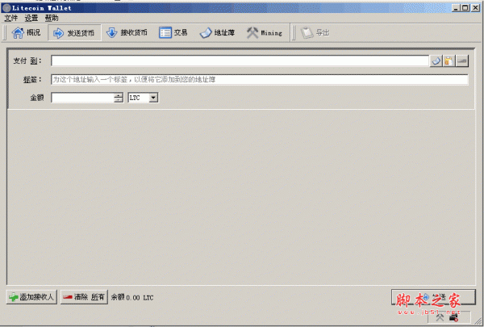Click the 标签 label input field
The height and width of the screenshot is (327, 484).
[259, 79]
